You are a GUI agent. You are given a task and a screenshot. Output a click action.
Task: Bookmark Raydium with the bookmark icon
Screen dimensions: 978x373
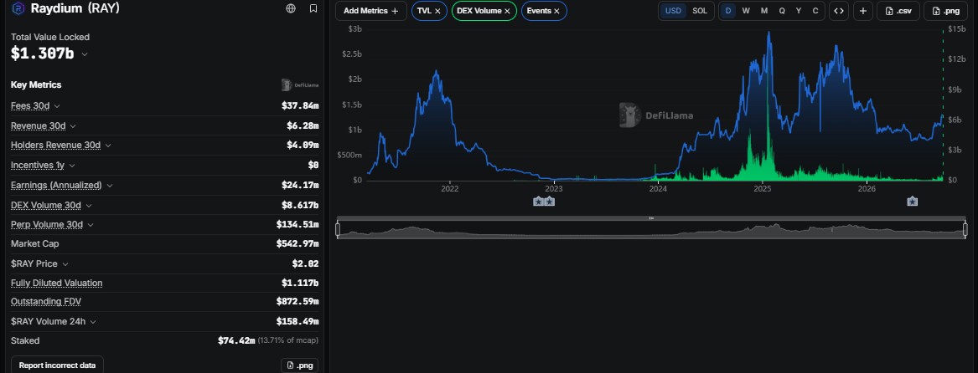coord(313,8)
